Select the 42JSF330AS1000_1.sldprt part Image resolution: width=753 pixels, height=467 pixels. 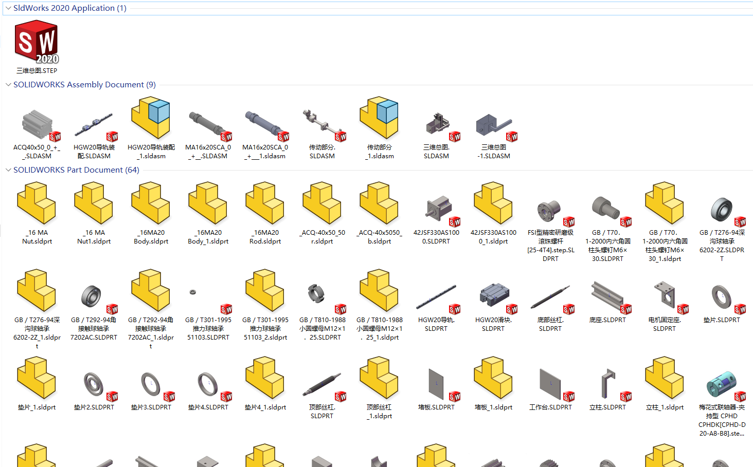(x=493, y=213)
